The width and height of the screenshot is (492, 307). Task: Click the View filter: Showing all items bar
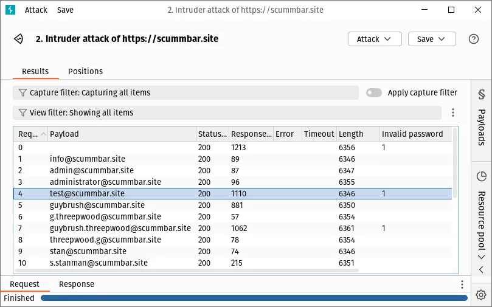click(227, 112)
